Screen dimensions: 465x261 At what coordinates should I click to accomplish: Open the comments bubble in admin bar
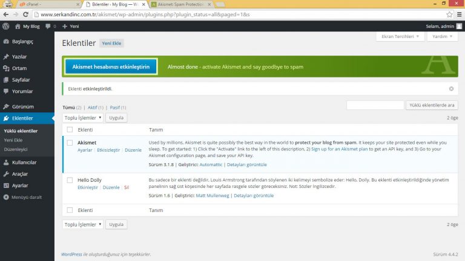[48, 26]
